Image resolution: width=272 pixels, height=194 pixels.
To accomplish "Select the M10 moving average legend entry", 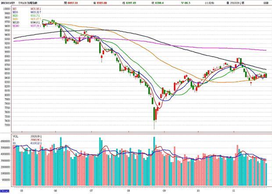I will coord(16,12).
